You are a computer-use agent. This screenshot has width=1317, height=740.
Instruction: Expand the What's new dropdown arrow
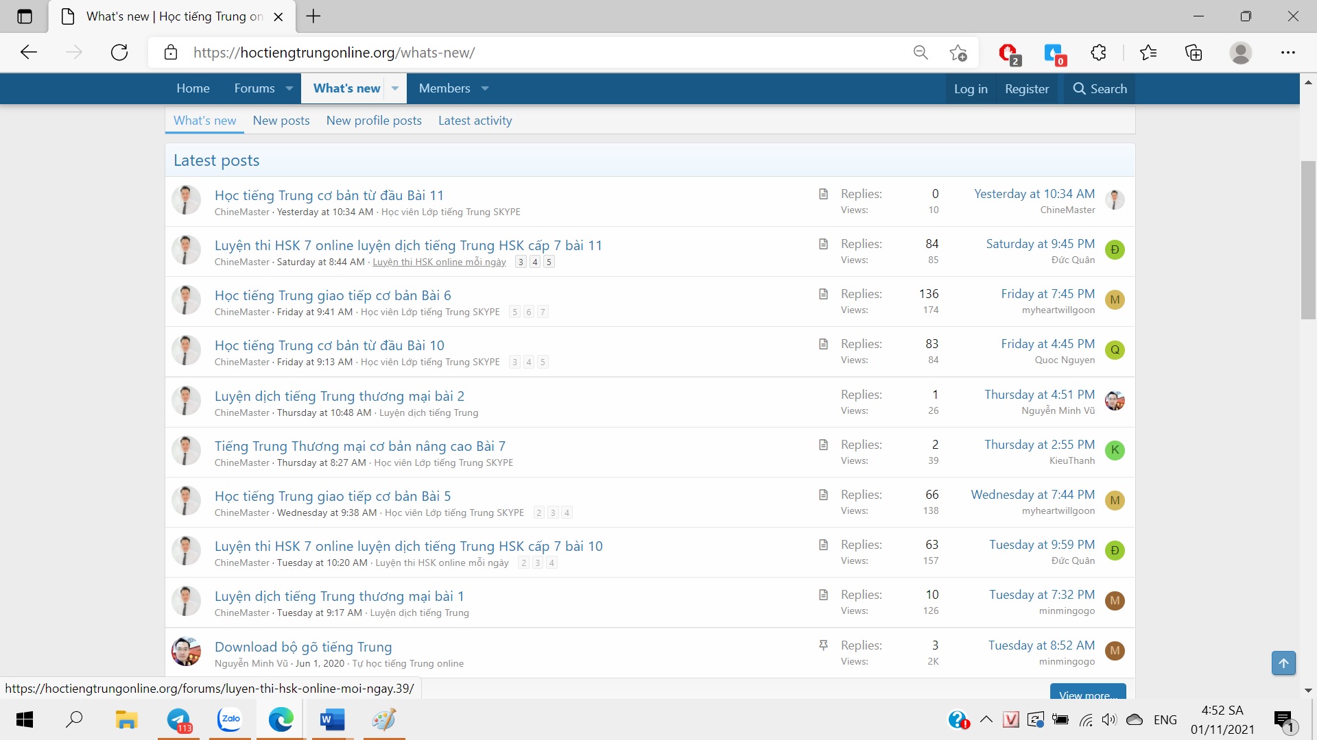[x=395, y=89]
